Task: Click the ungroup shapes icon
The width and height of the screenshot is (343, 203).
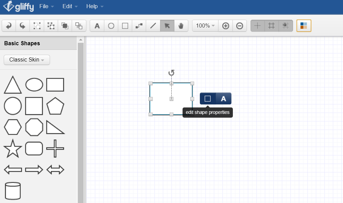Action: point(51,26)
